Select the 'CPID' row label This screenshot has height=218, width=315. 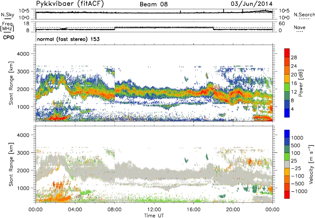[x=9, y=37]
